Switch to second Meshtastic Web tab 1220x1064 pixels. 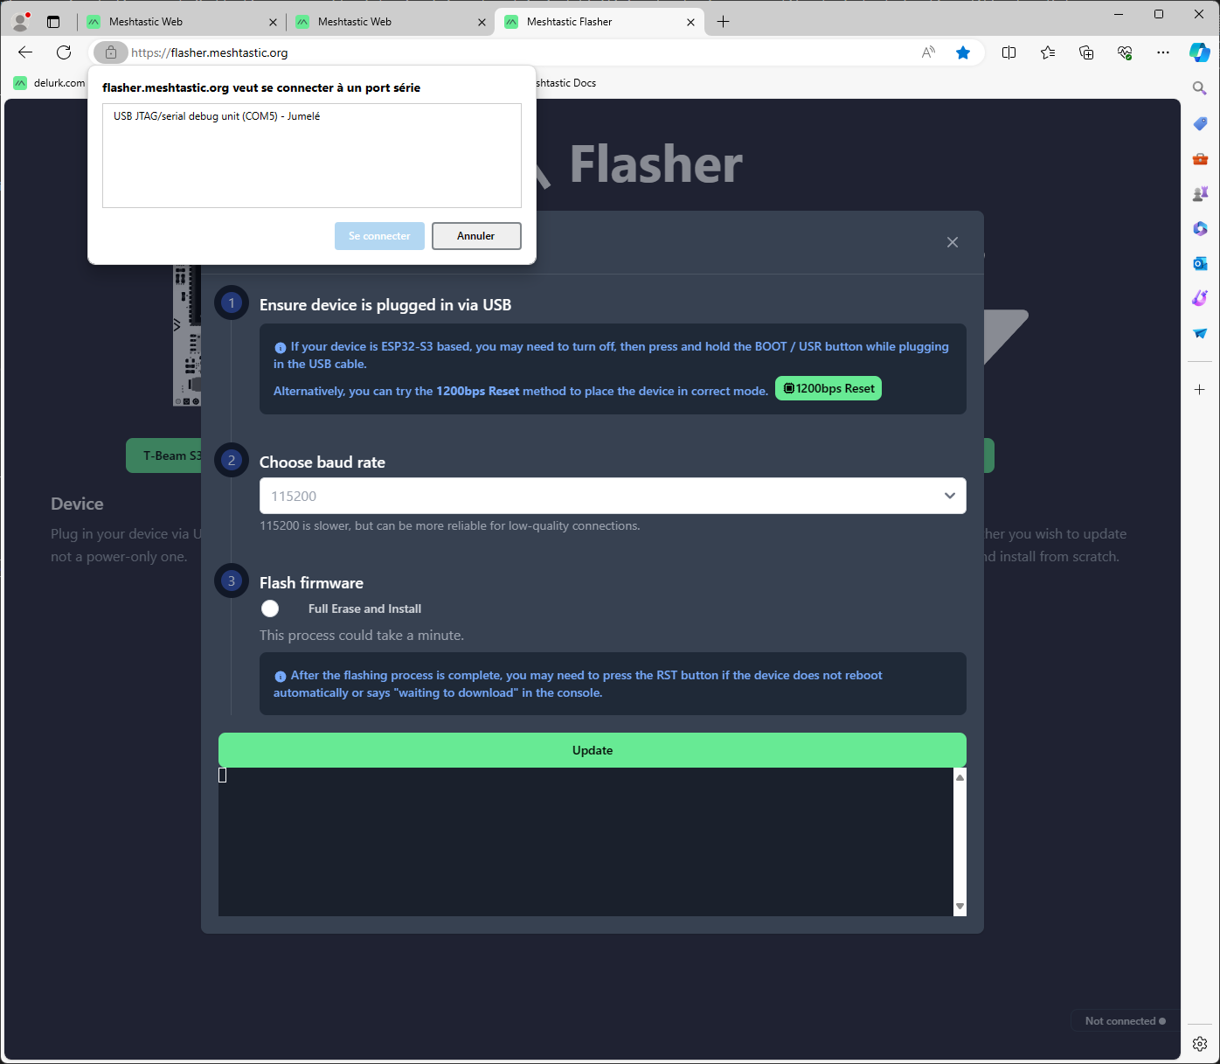pos(391,22)
